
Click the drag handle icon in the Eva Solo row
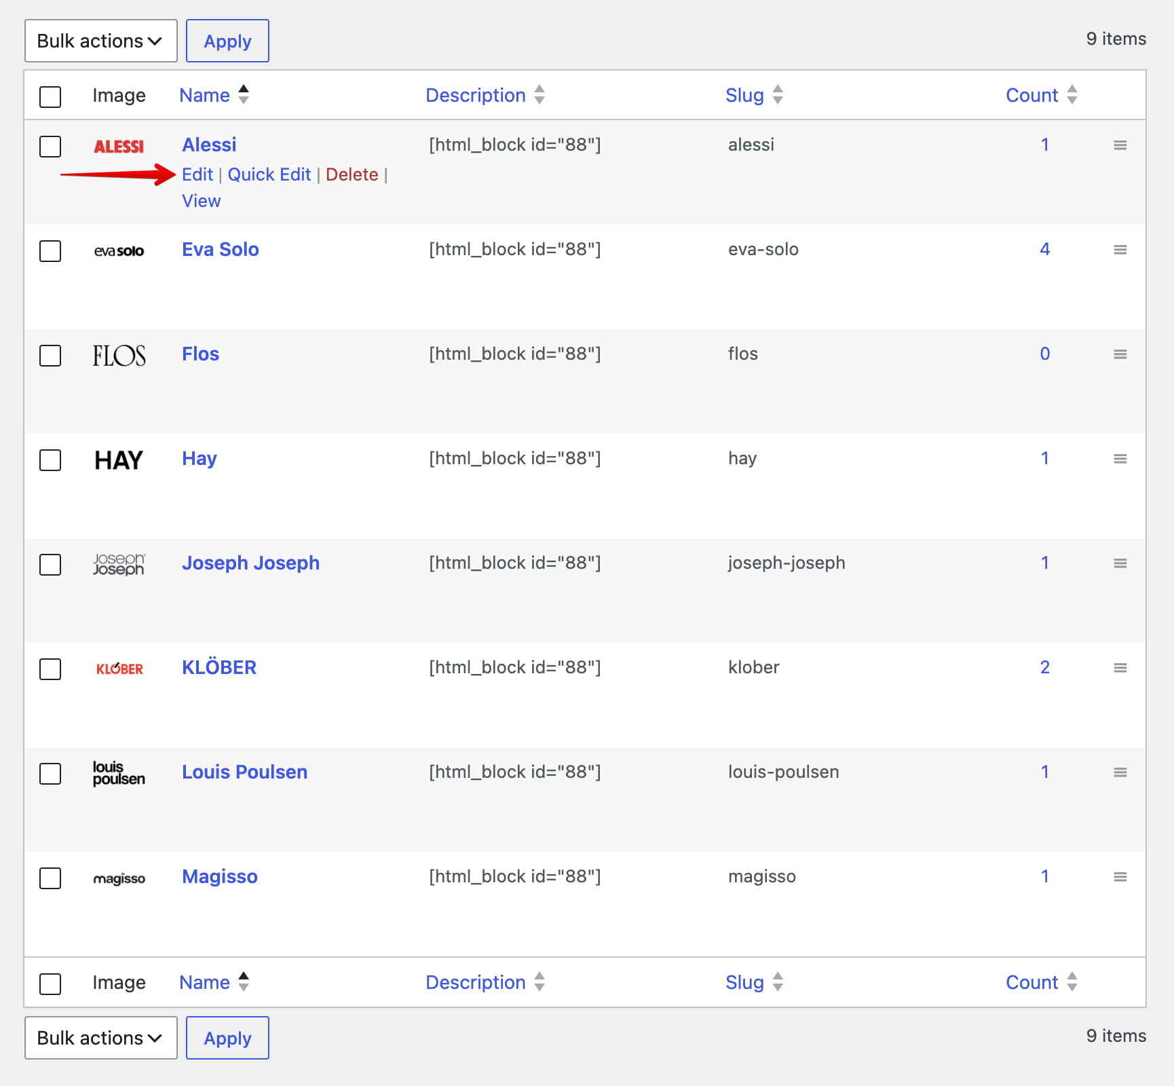[1120, 250]
